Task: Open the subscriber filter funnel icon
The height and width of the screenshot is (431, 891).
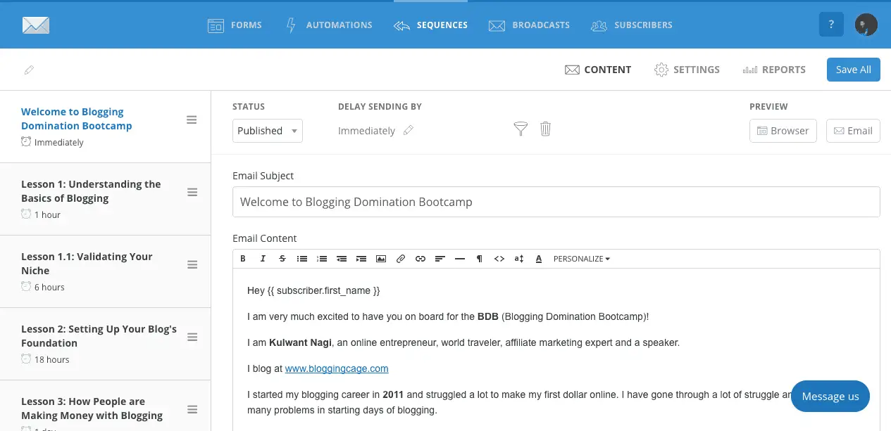Action: 521,129
